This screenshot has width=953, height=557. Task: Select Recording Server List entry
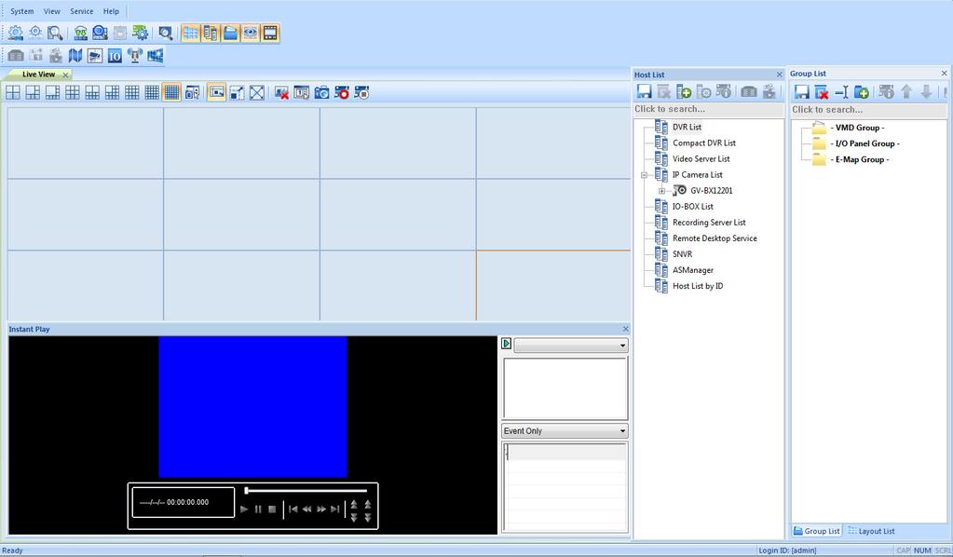click(x=709, y=223)
